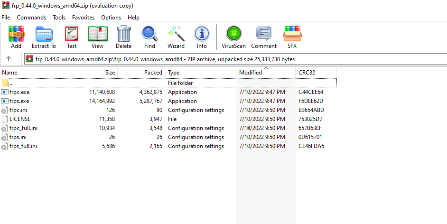The image size is (447, 224).
Task: Click the CRC32 value C44CEE64
Action: tap(311, 92)
